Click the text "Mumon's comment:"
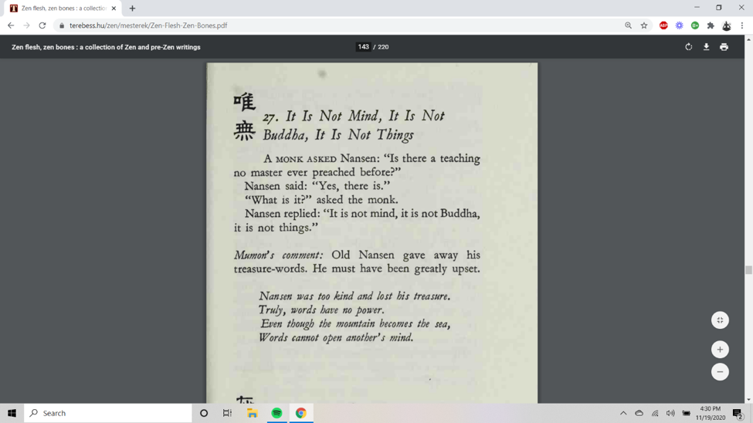 pyautogui.click(x=279, y=255)
